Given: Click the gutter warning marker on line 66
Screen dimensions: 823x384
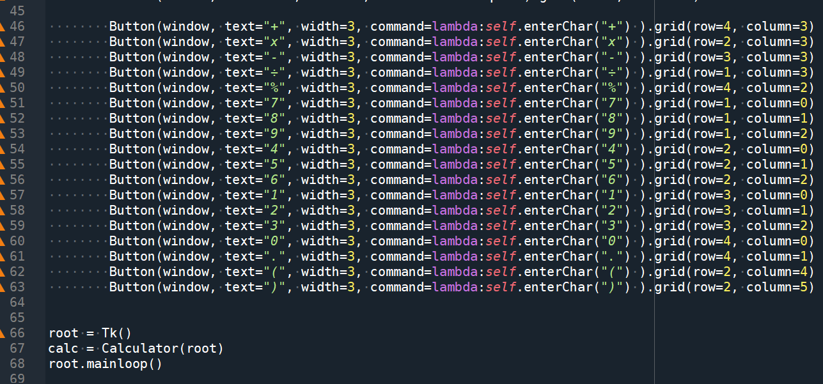Looking at the screenshot, I should tap(3, 333).
